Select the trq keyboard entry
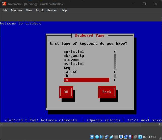162x140 pixels. click(x=86, y=68)
